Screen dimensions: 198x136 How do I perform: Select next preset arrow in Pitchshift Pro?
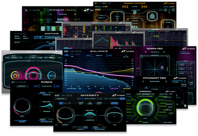pos(166,81)
